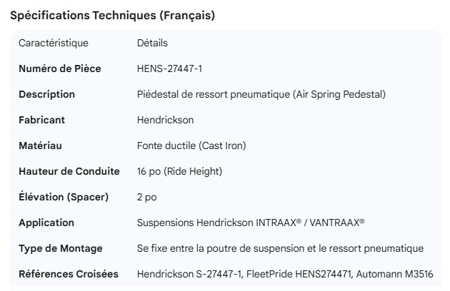Click the "16 po (Ride Height)" value
Viewport: 450px width, 291px height.
(179, 171)
